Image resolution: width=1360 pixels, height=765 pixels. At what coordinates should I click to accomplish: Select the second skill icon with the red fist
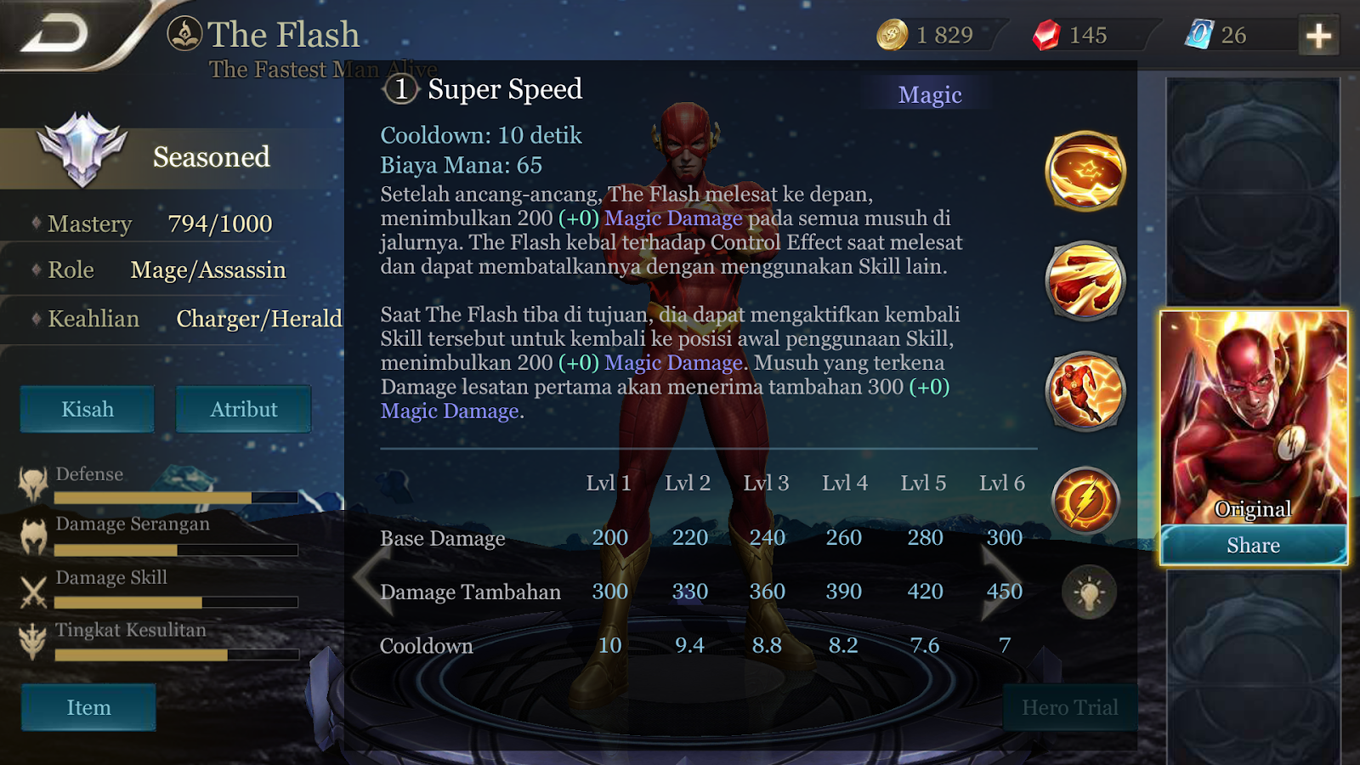pyautogui.click(x=1085, y=280)
